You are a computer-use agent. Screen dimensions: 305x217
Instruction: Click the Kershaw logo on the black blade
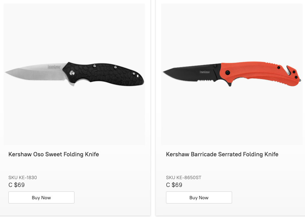[205, 72]
